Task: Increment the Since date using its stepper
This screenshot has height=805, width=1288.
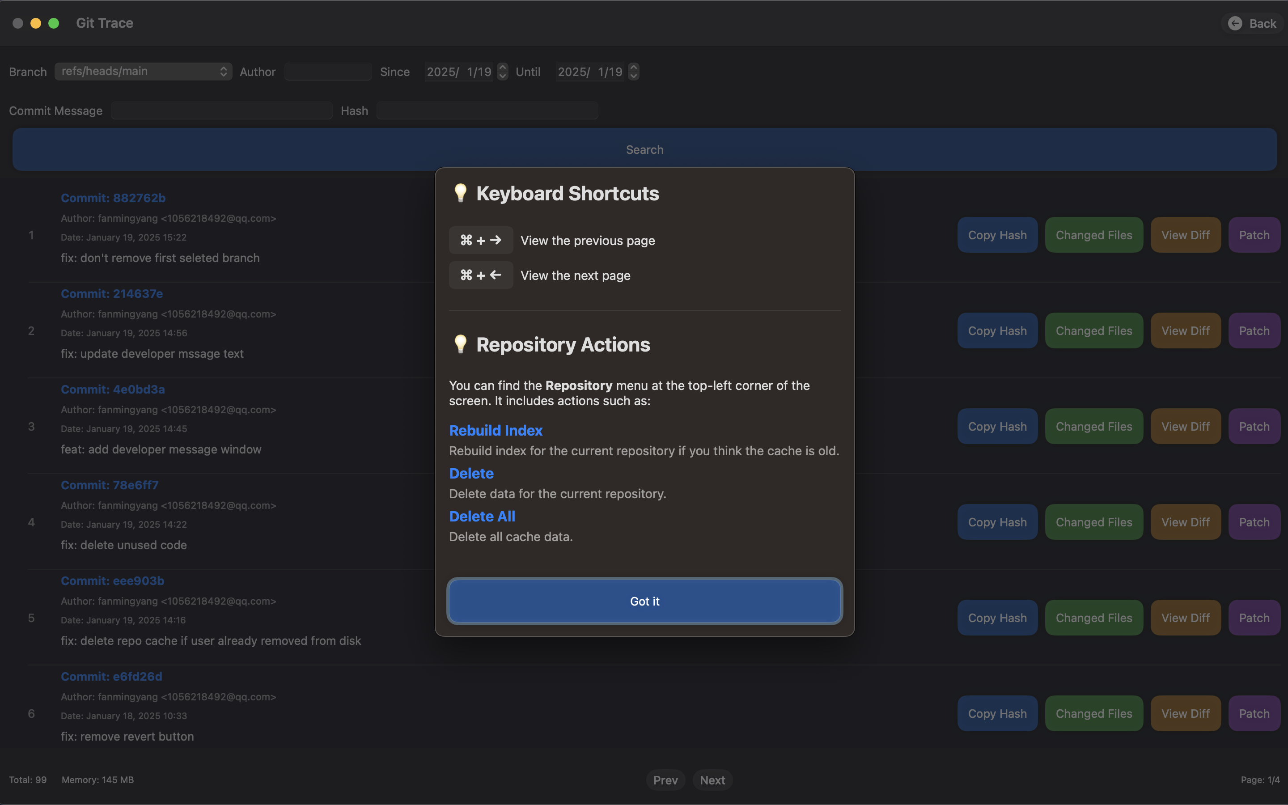Action: [x=502, y=68]
